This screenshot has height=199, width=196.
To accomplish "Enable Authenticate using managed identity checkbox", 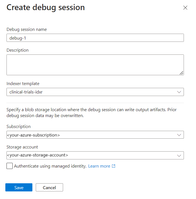I will tap(10, 166).
